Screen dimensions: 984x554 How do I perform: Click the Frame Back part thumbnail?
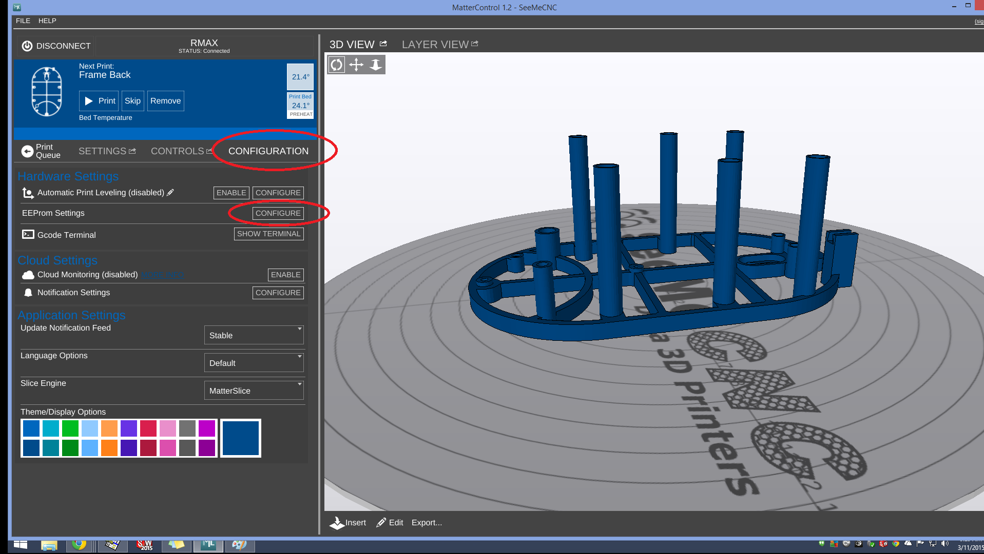tap(47, 92)
